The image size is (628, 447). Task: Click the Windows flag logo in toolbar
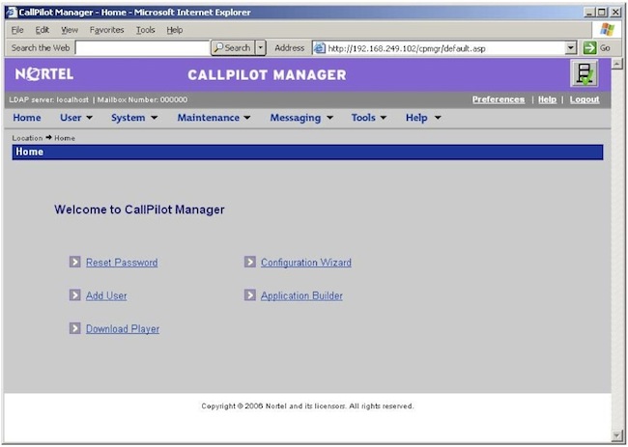pyautogui.click(x=607, y=30)
